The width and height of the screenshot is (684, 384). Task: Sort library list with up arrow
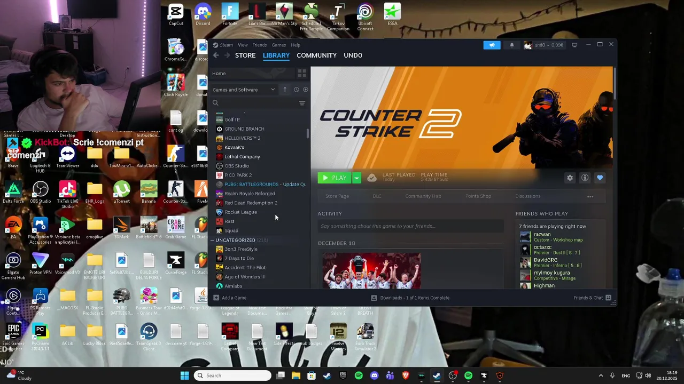[285, 90]
